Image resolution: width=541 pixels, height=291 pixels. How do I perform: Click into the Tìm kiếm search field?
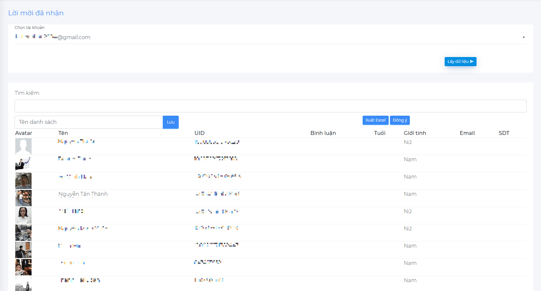tap(270, 106)
